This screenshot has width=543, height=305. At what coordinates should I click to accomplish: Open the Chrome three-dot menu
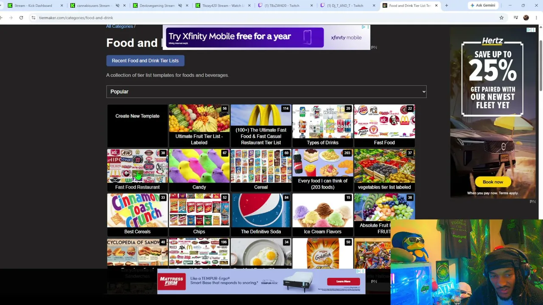tap(537, 18)
